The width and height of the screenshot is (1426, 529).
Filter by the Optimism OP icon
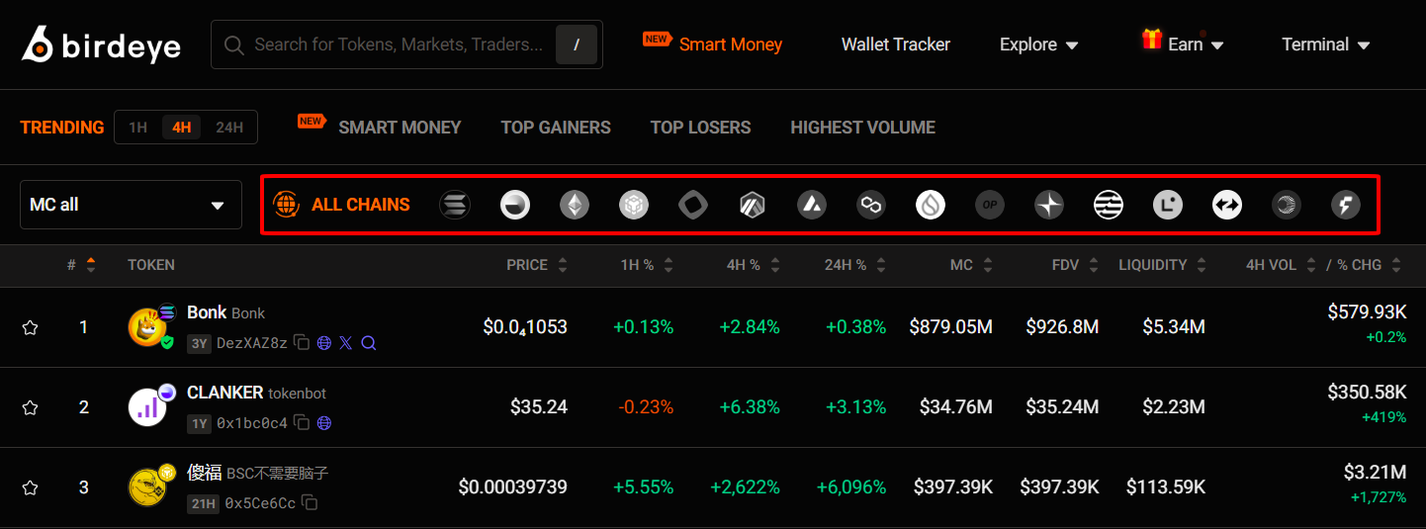coord(990,205)
